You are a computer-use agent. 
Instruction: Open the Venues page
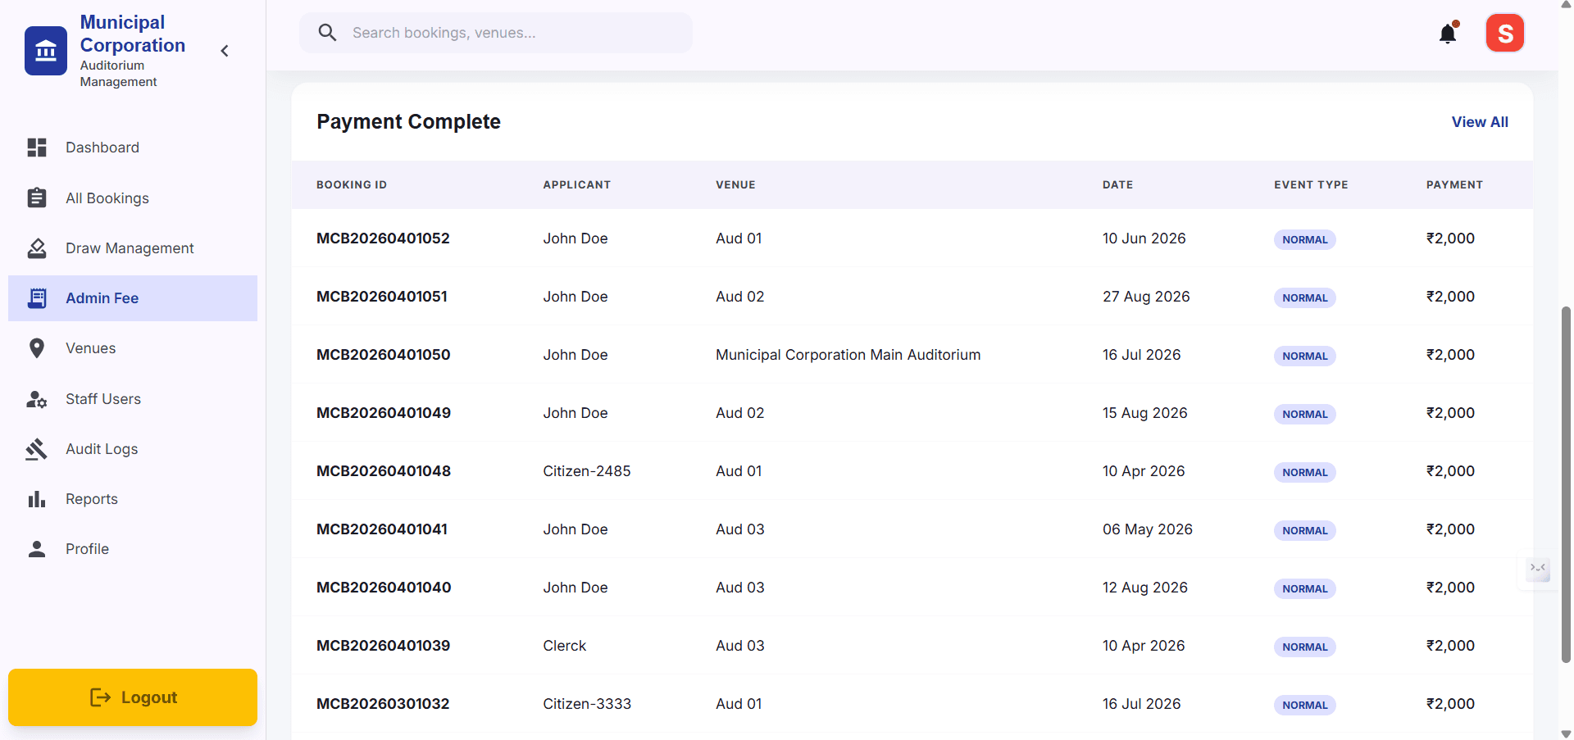pos(133,348)
